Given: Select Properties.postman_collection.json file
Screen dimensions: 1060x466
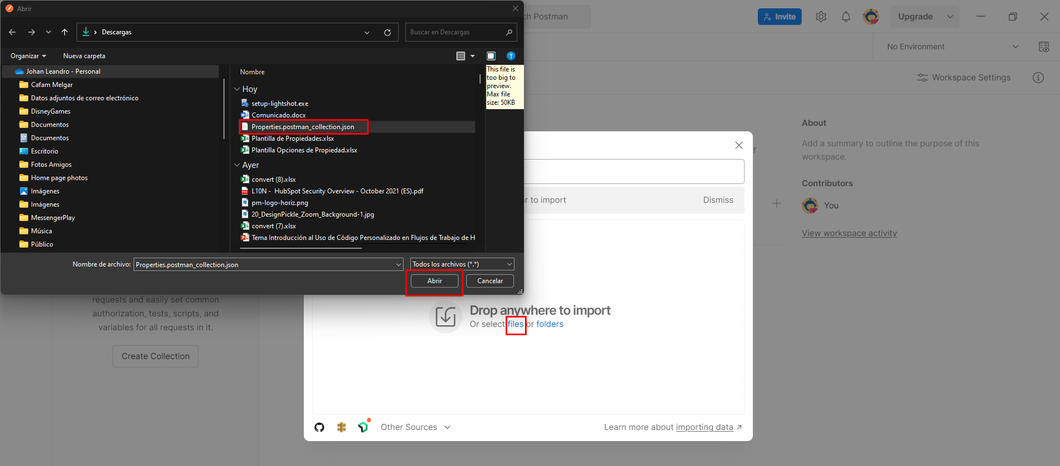Looking at the screenshot, I should coord(303,127).
